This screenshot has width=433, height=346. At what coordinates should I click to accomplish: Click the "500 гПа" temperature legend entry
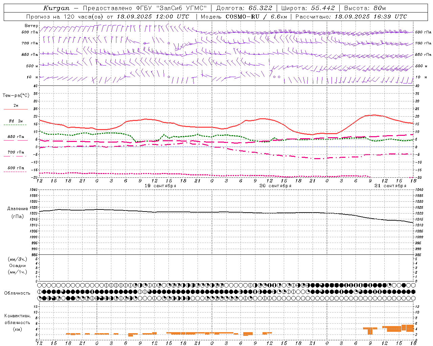(16, 168)
